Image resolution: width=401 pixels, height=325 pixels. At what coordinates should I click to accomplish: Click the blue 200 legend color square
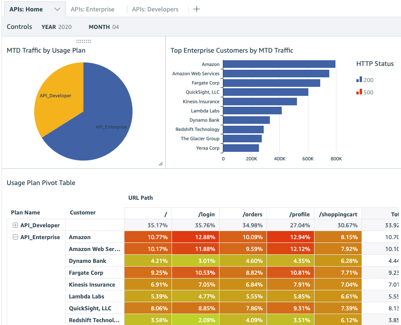[360, 80]
